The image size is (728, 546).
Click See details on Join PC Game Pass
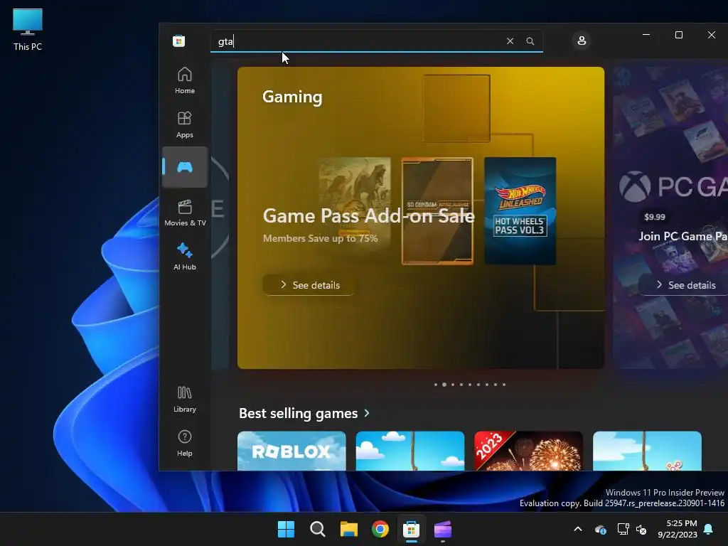click(685, 285)
